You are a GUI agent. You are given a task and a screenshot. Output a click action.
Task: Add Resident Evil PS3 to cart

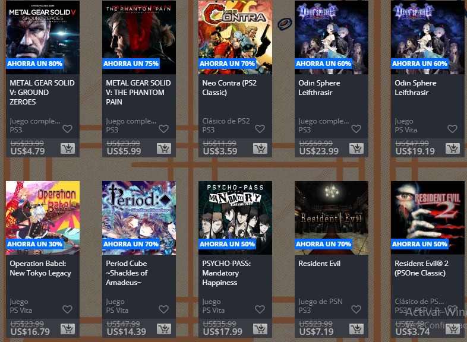[x=356, y=328]
